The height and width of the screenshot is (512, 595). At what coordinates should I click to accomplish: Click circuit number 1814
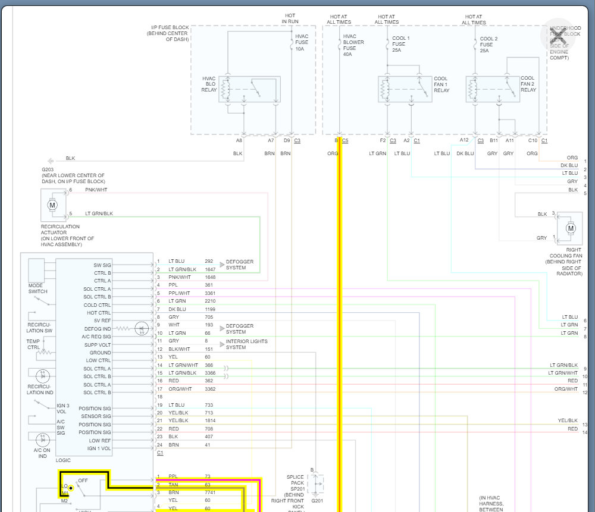(210, 420)
